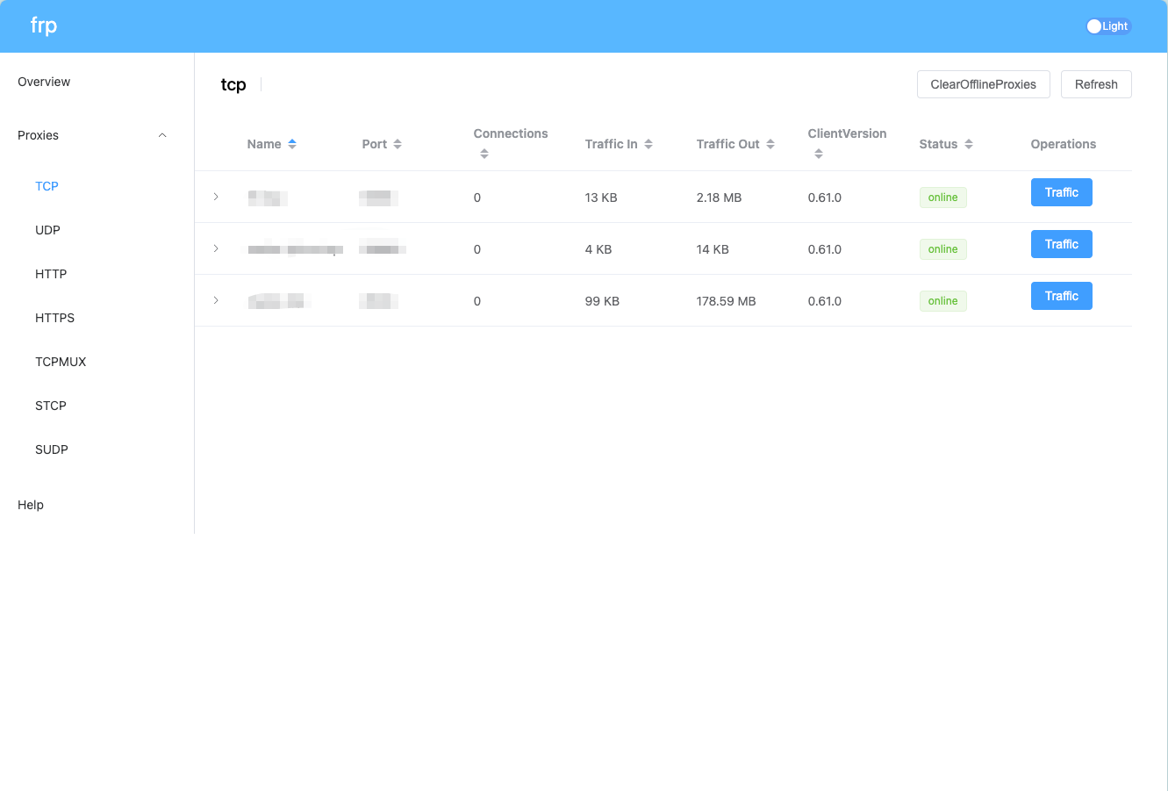
Task: Switch to the HTTPS proxies page
Action: coord(54,318)
